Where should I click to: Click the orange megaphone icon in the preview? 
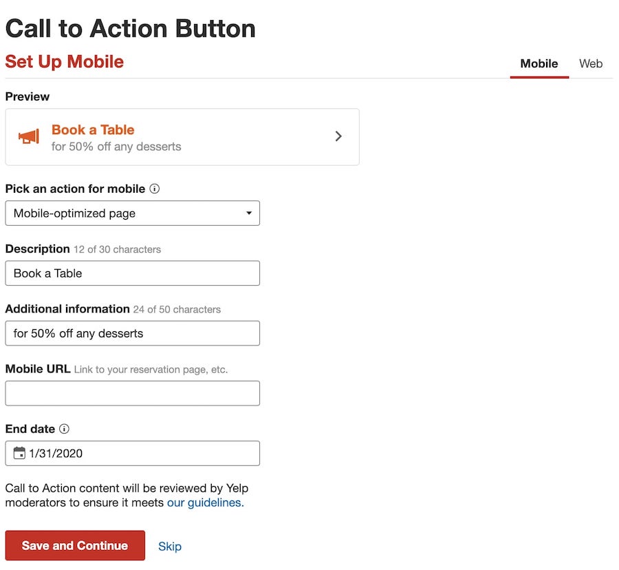28,136
